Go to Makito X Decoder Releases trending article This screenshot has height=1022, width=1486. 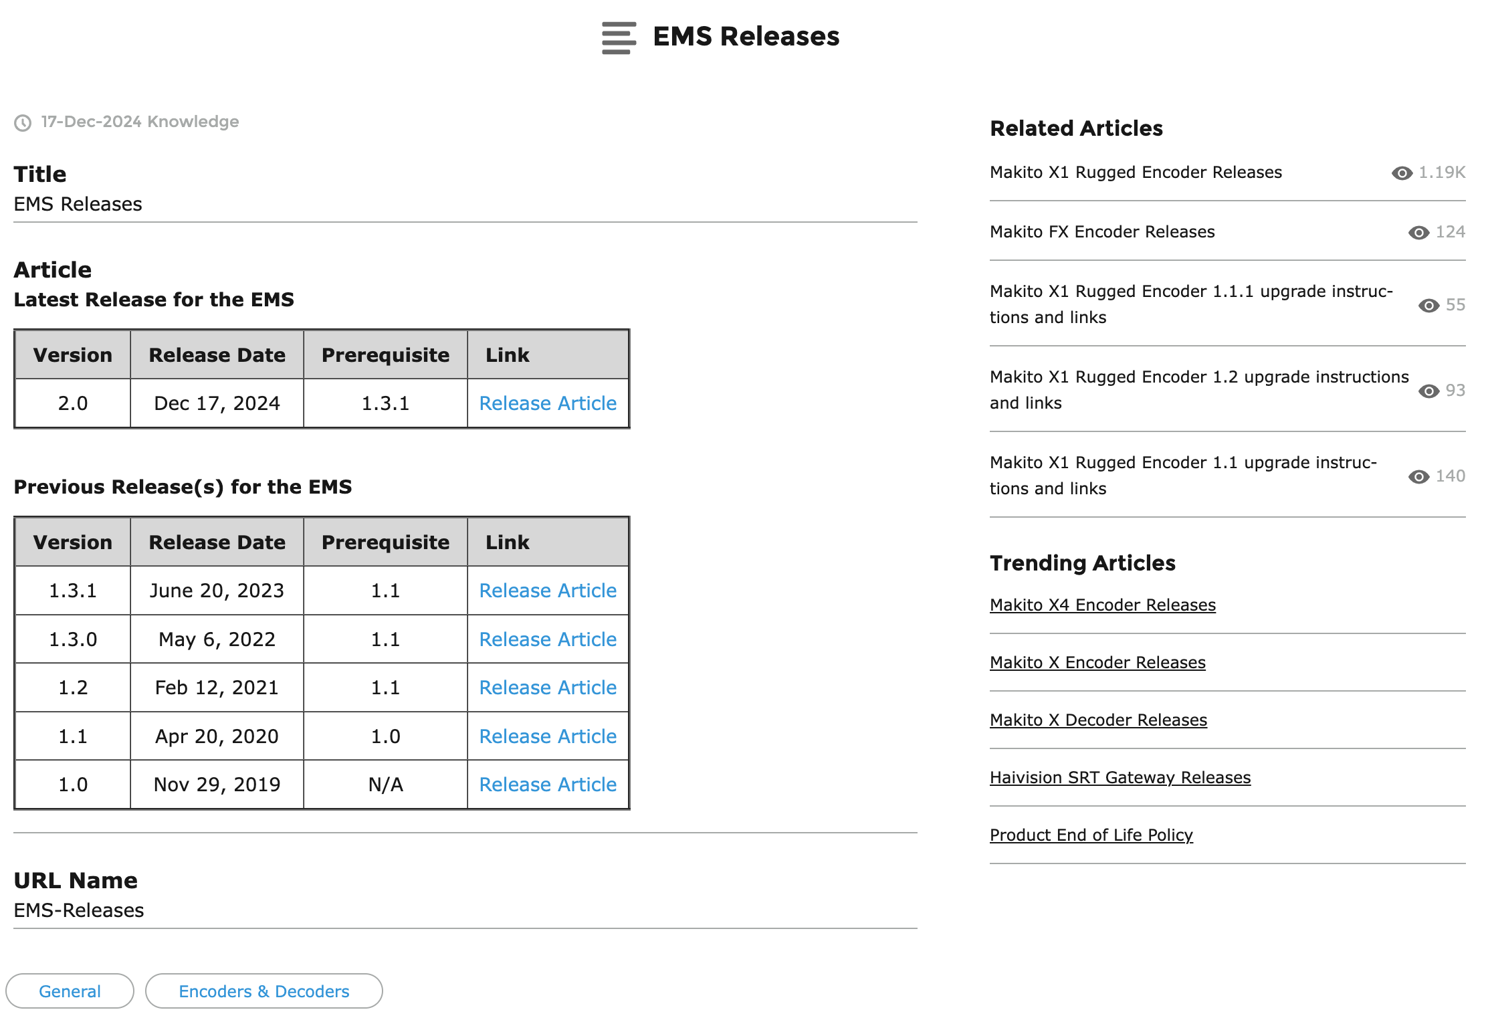point(1098,720)
